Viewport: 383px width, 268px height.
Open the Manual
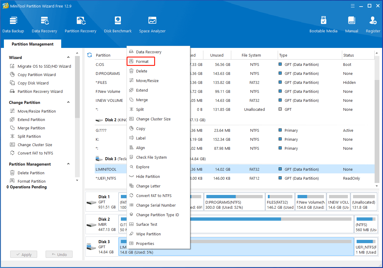(352, 25)
